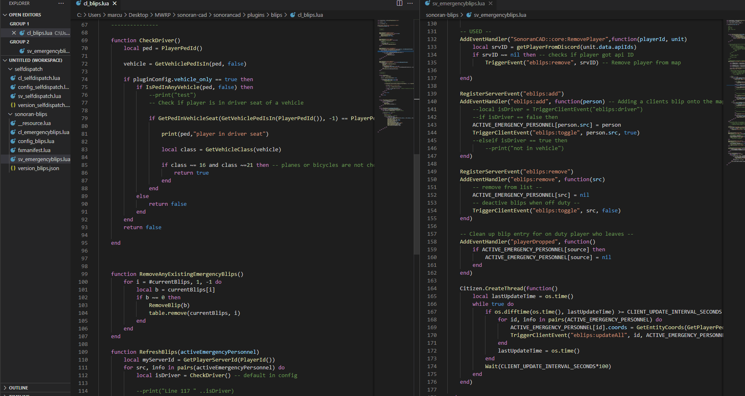Click the sonoran-cad breadcrumb segment
The width and height of the screenshot is (745, 396).
click(x=192, y=15)
